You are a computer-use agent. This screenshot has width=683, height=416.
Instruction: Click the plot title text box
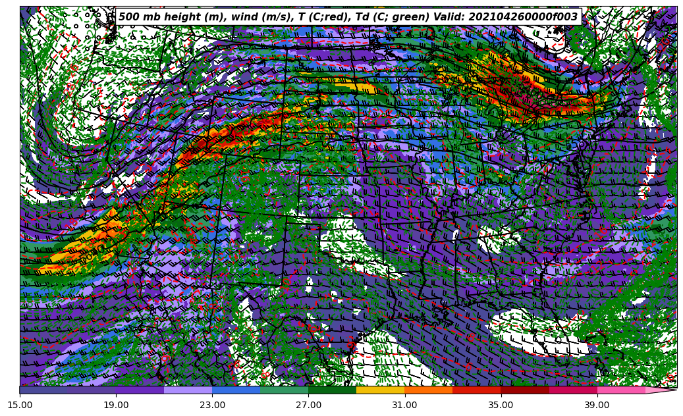coord(348,17)
